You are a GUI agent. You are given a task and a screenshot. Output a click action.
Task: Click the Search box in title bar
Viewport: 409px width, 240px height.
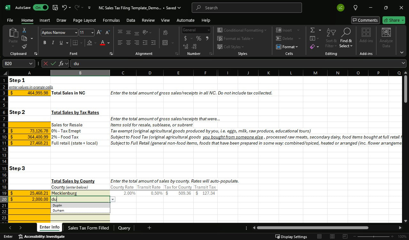[247, 8]
